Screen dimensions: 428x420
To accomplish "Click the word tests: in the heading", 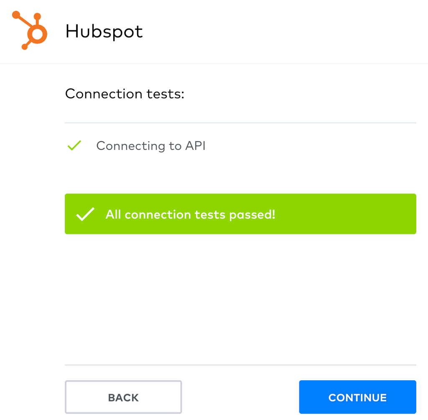I will 166,94.
